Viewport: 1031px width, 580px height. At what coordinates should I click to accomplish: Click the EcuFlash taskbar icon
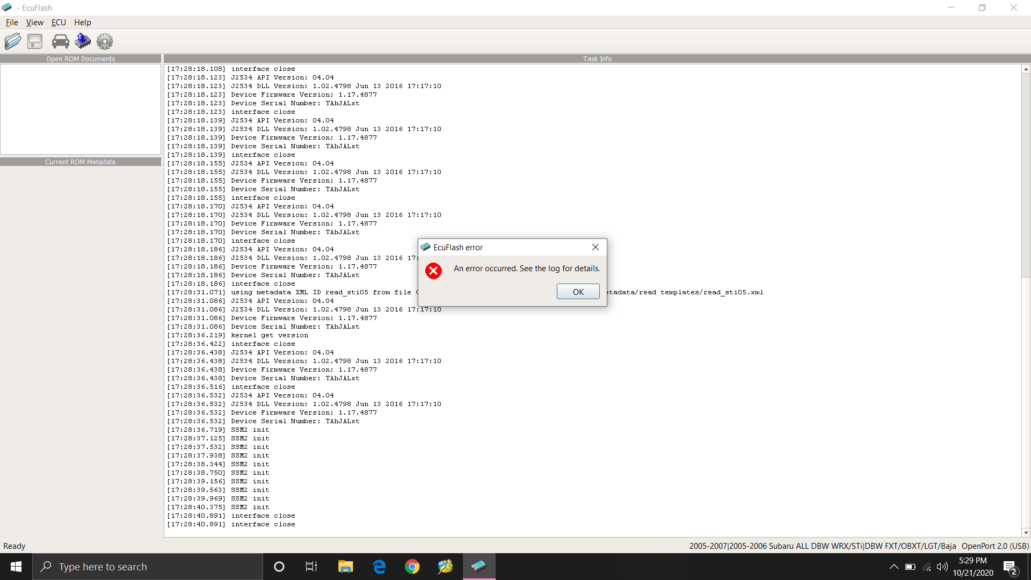click(x=479, y=567)
